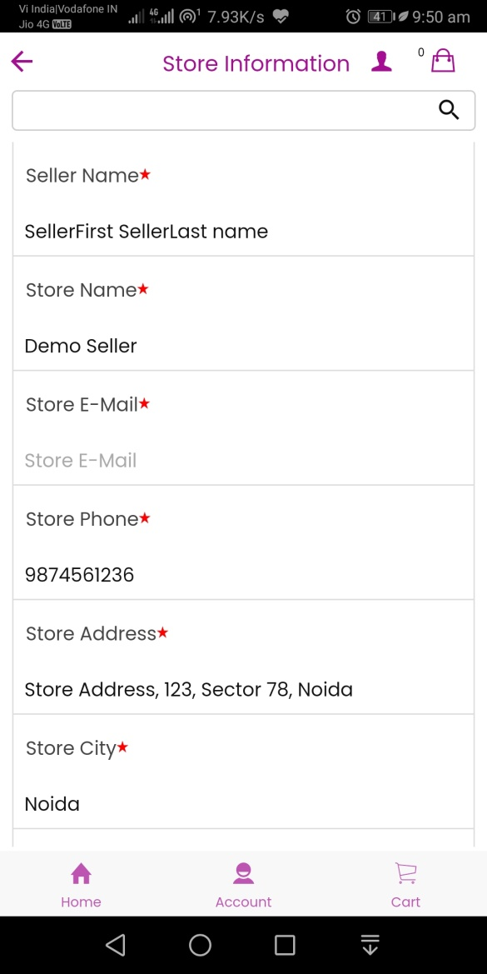Open Cart tab in bottom bar
Image resolution: width=487 pixels, height=974 pixels.
[x=405, y=885]
